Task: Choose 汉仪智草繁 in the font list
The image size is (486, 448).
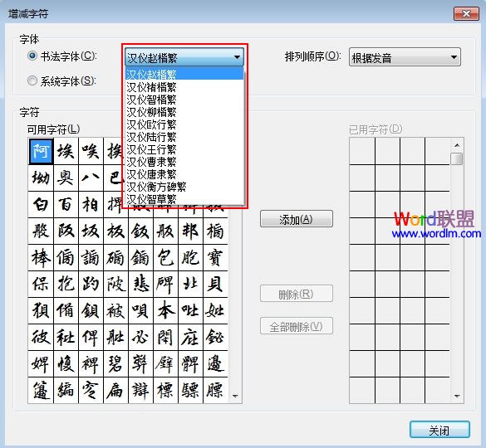Action: (x=184, y=199)
